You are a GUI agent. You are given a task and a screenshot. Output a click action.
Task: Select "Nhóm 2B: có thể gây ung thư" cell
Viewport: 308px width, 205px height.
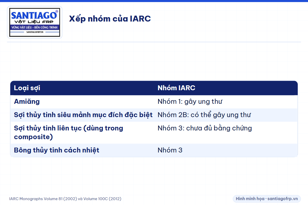tap(226, 115)
